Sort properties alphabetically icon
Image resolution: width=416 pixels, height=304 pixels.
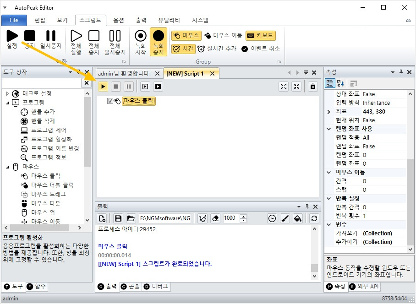pyautogui.click(x=340, y=83)
